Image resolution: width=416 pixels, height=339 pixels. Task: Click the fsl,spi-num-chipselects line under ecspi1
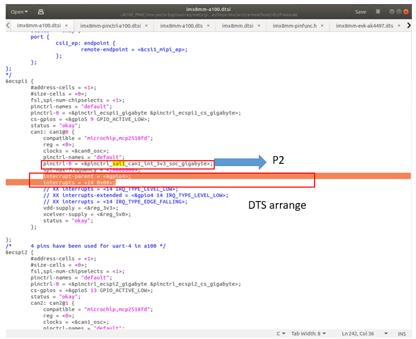click(x=78, y=100)
